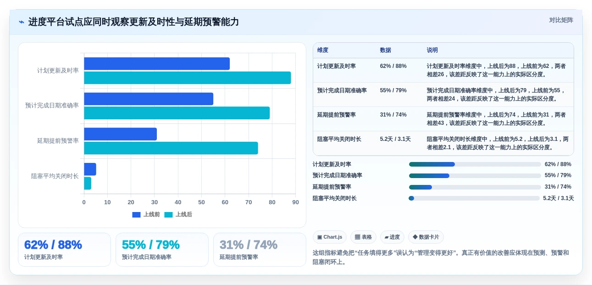Click the 对比矩阵 label in header
Screen dimensions: 592x285
[561, 20]
